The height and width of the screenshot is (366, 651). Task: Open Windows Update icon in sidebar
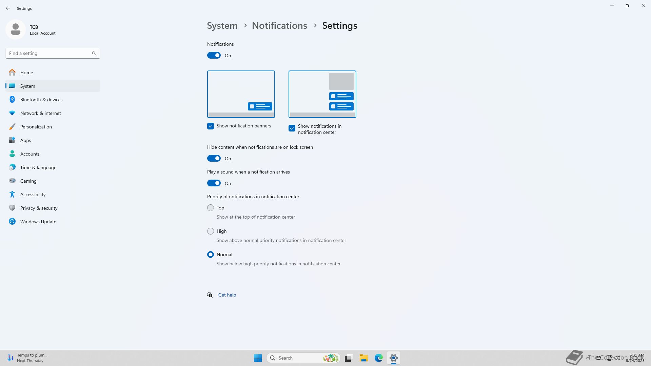12,222
